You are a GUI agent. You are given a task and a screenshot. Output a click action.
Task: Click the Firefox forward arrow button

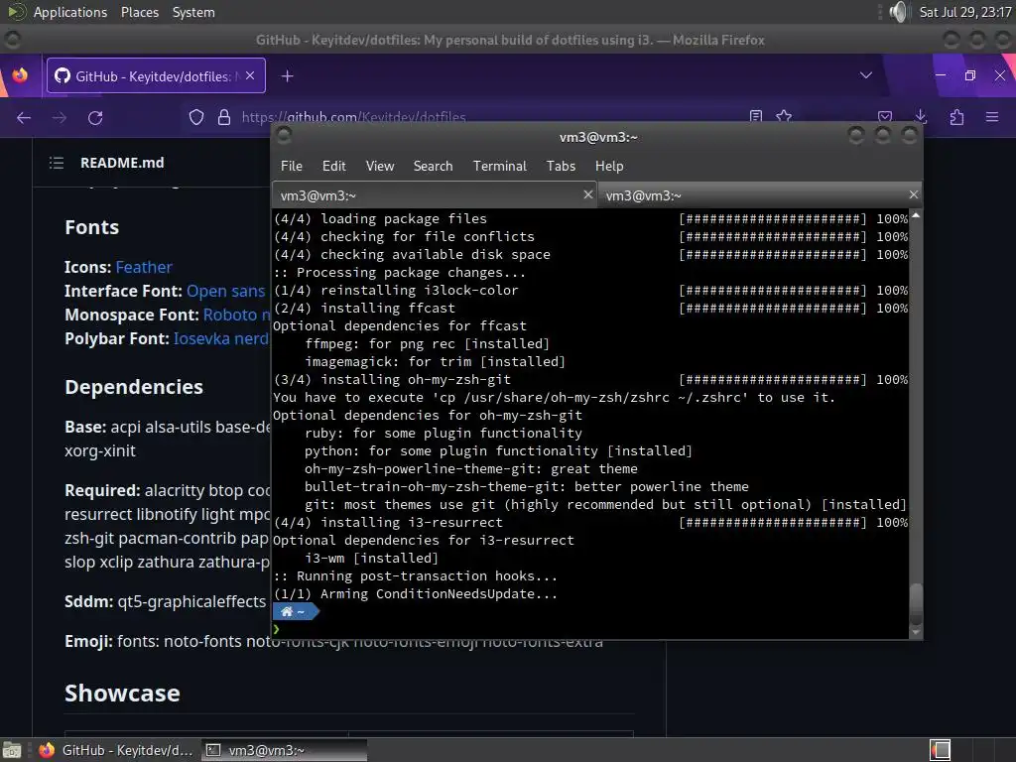[60, 118]
